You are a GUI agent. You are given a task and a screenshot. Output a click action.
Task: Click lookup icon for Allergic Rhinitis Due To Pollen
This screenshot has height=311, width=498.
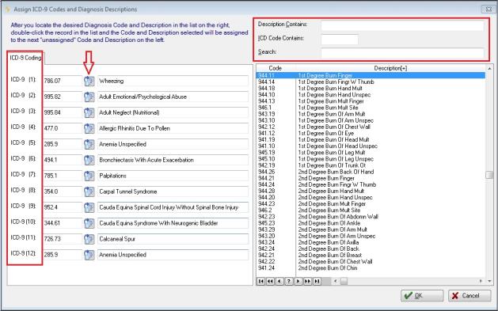tap(89, 128)
